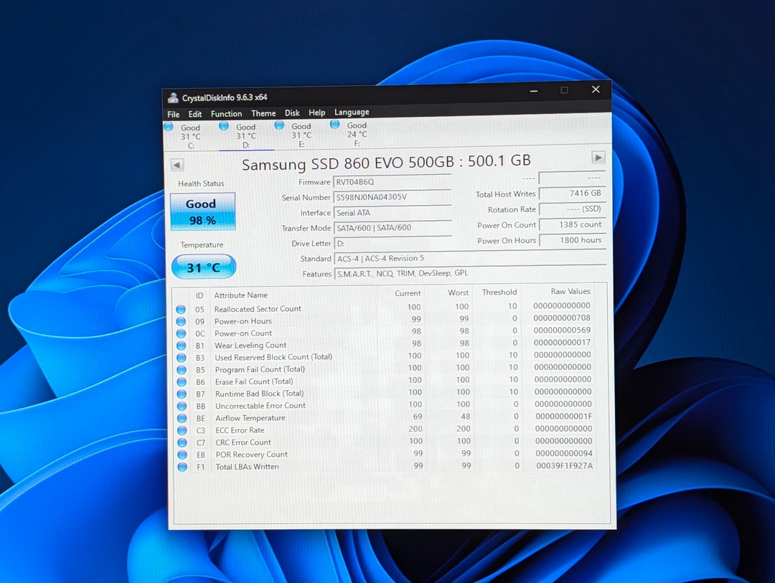Screen dimensions: 775x583
Task: Open the Disk menu
Action: point(291,113)
